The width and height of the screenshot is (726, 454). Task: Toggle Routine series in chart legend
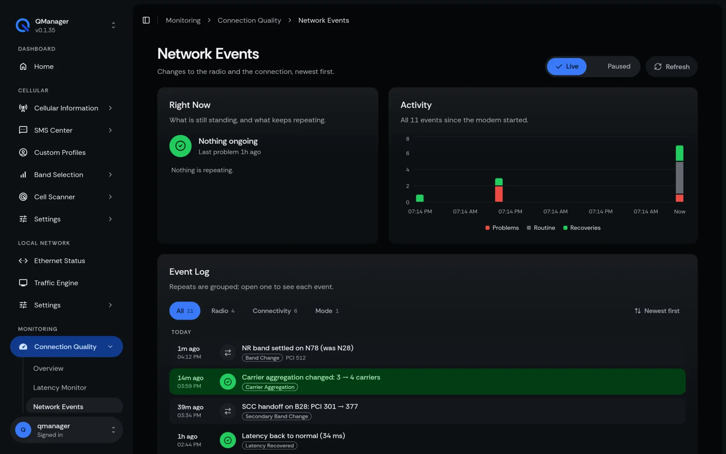pos(541,228)
